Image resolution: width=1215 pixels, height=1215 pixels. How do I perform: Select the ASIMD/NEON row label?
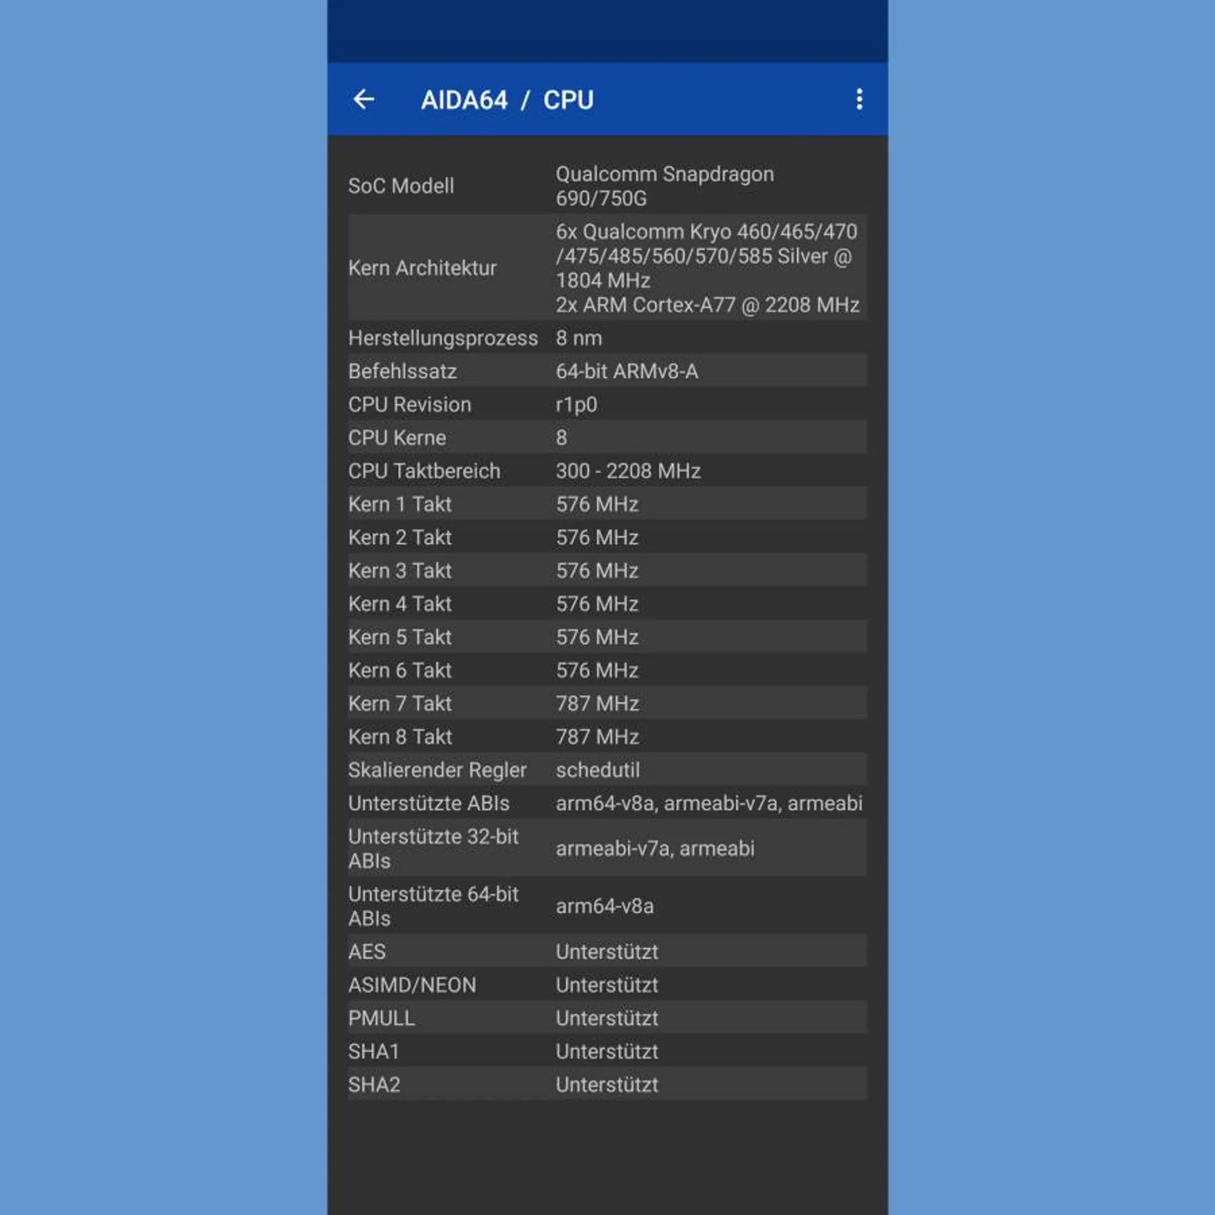(412, 985)
